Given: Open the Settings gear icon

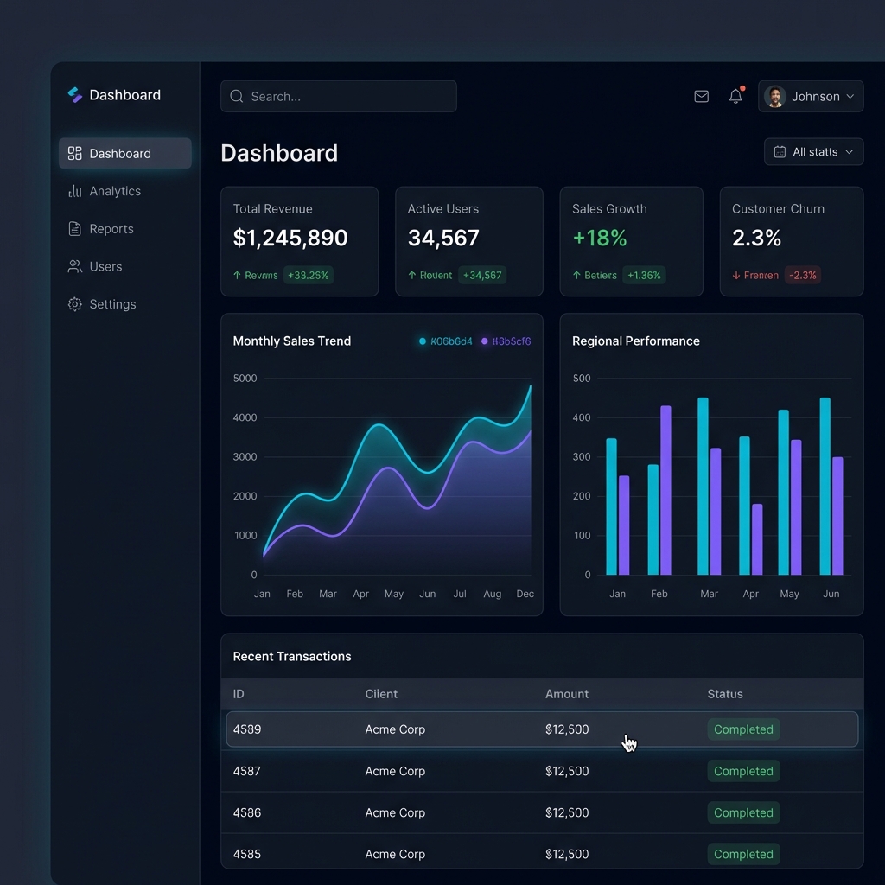Looking at the screenshot, I should coord(73,304).
